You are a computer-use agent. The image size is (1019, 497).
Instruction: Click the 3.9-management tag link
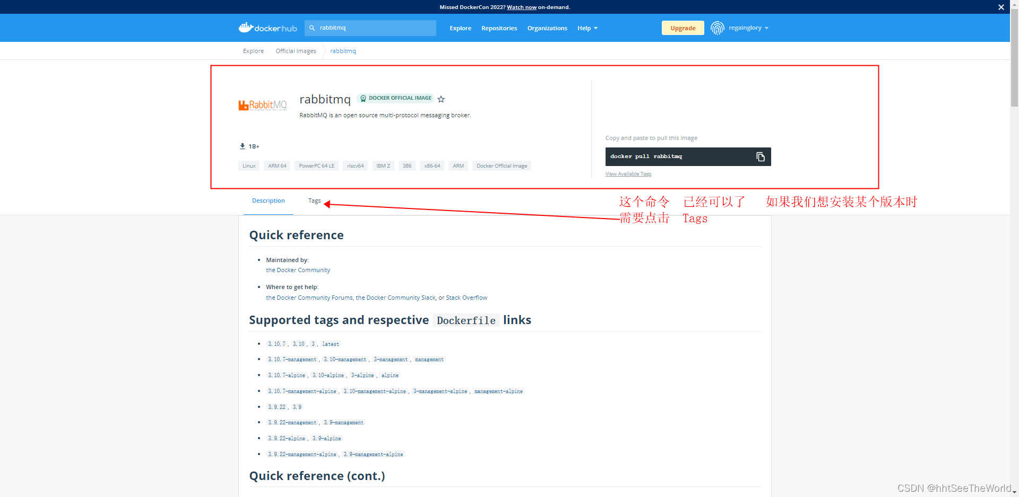point(343,423)
